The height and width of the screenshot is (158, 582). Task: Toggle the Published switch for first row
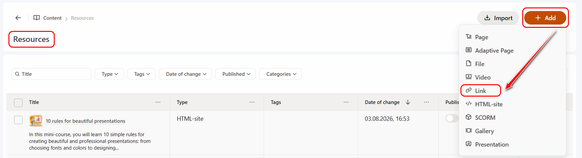452,118
